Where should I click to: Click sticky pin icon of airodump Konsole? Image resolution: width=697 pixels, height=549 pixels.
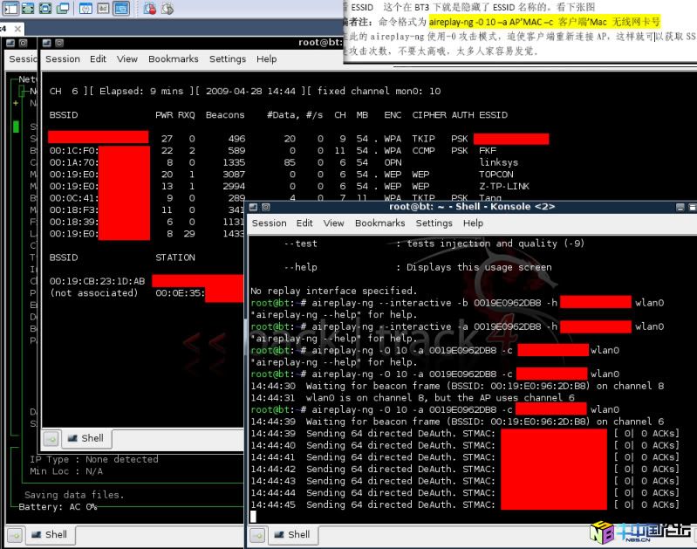click(59, 43)
